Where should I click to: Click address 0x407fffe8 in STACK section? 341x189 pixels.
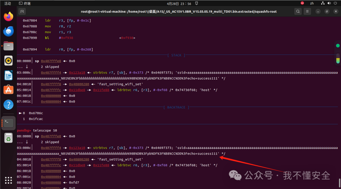click(51, 61)
